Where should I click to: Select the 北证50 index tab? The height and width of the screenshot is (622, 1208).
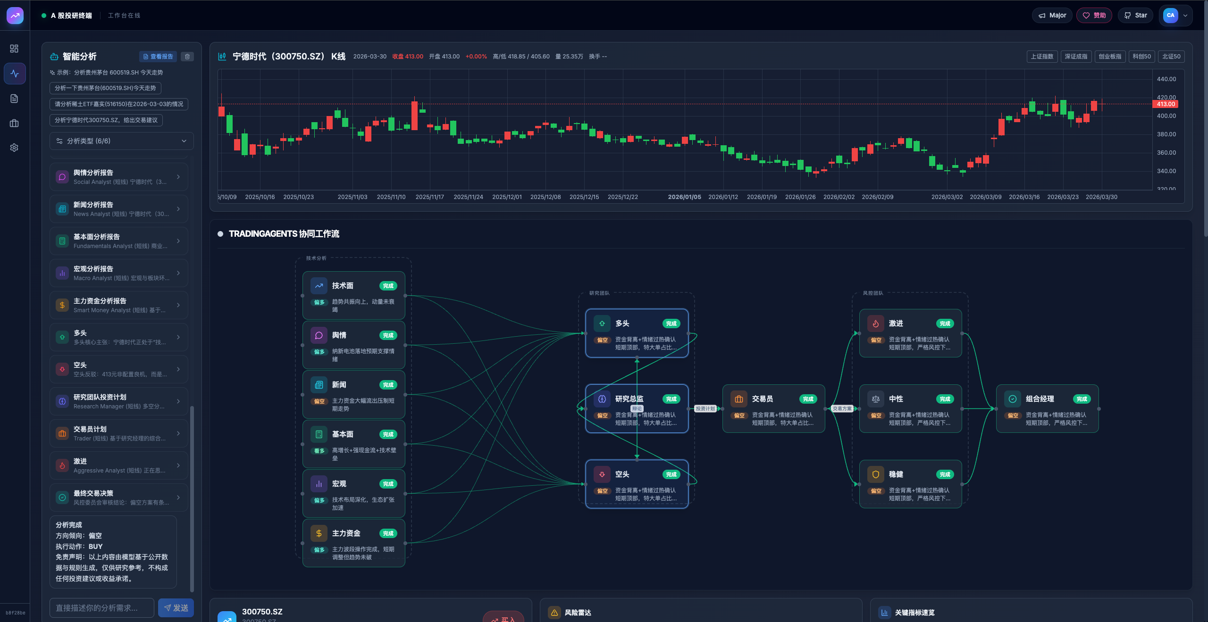[x=1171, y=57]
